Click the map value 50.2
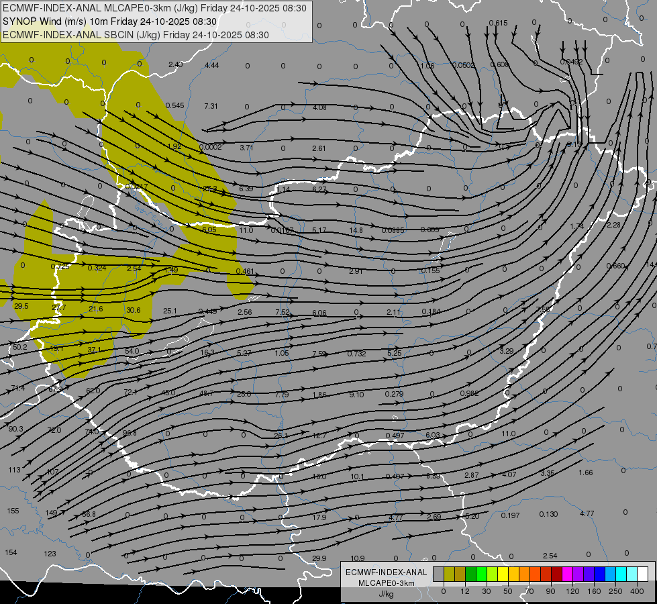This screenshot has height=604, width=657. [x=19, y=347]
